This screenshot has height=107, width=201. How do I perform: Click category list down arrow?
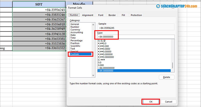click(93, 75)
